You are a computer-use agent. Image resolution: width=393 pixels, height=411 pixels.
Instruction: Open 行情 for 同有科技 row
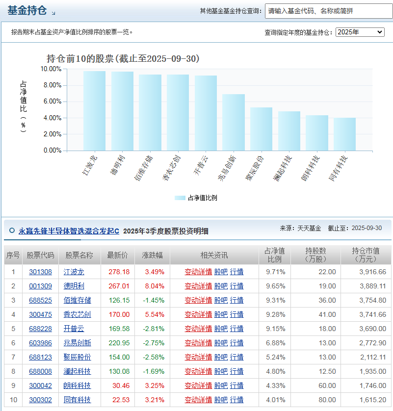[237, 400]
